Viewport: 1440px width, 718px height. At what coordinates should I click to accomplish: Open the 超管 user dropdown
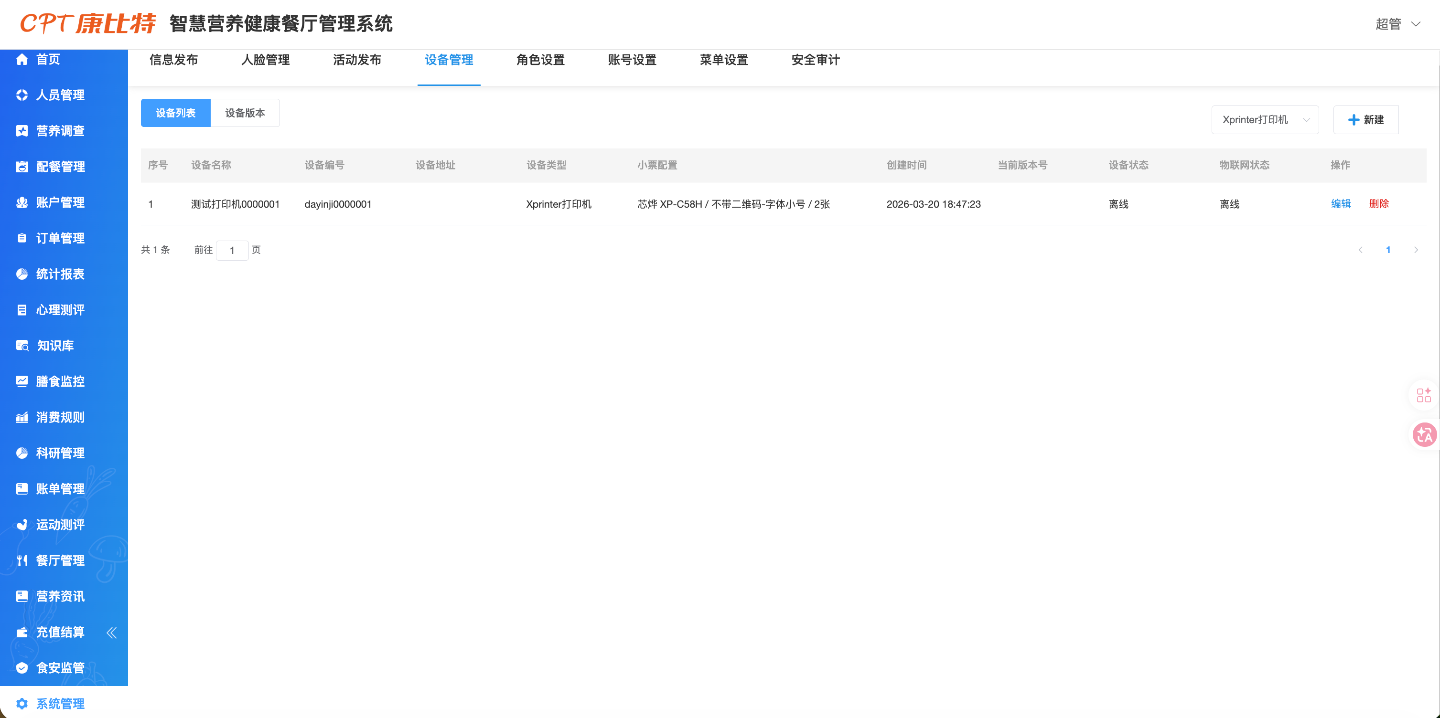click(1397, 24)
